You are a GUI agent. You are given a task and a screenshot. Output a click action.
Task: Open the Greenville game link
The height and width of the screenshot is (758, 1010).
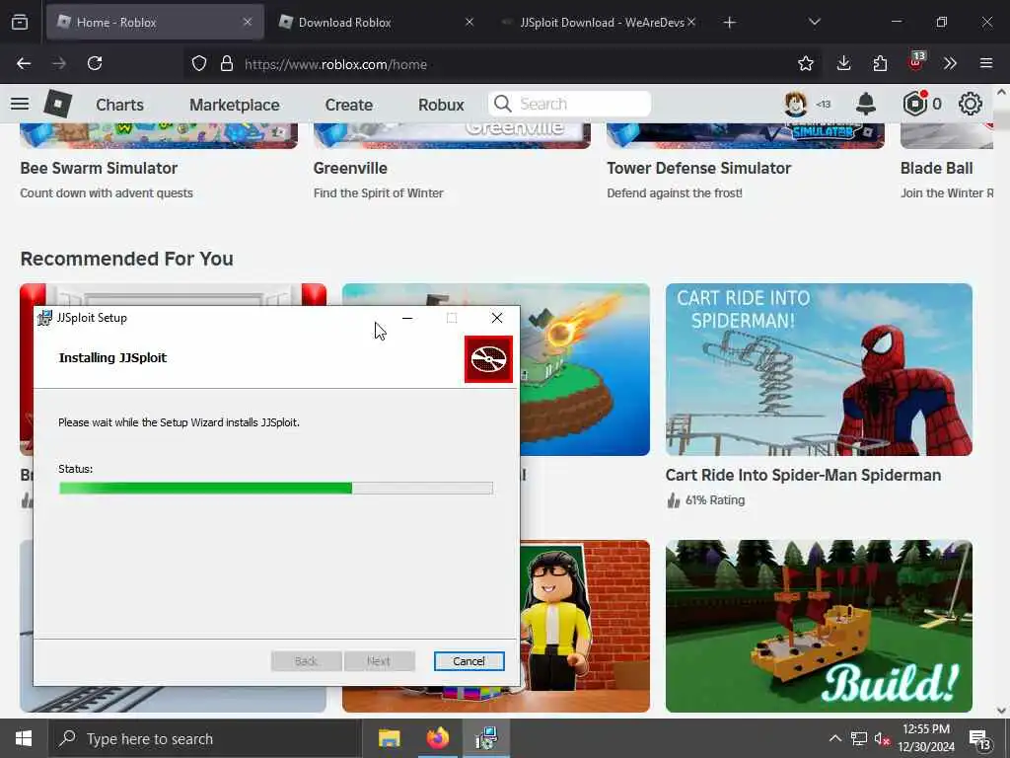coord(350,168)
